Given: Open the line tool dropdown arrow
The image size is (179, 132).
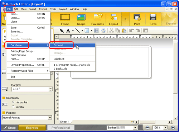Looking at the screenshot, I should tap(82, 31).
